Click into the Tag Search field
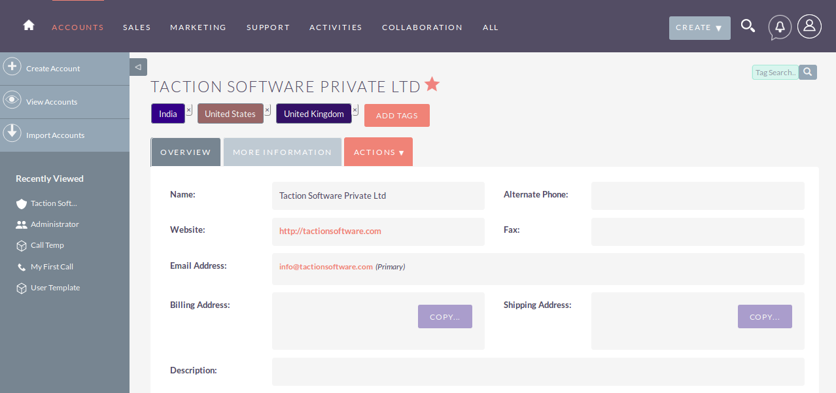Image resolution: width=836 pixels, height=393 pixels. point(775,72)
